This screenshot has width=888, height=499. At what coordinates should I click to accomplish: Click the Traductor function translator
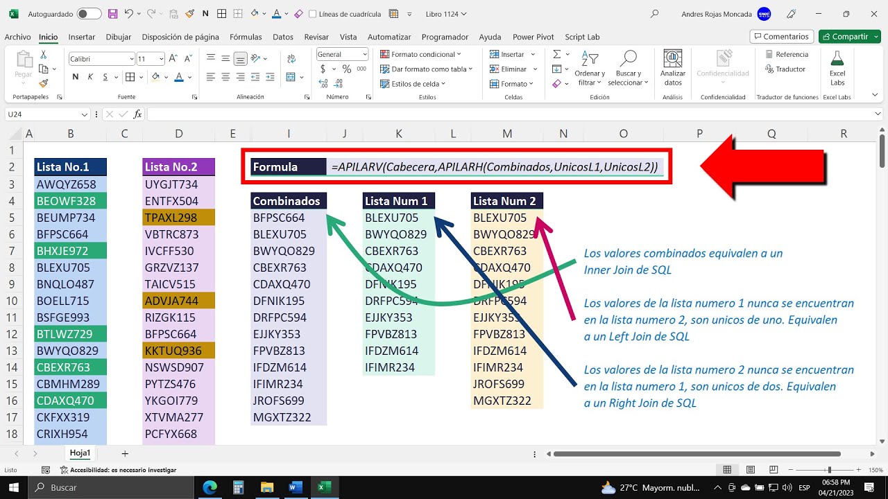coord(785,69)
